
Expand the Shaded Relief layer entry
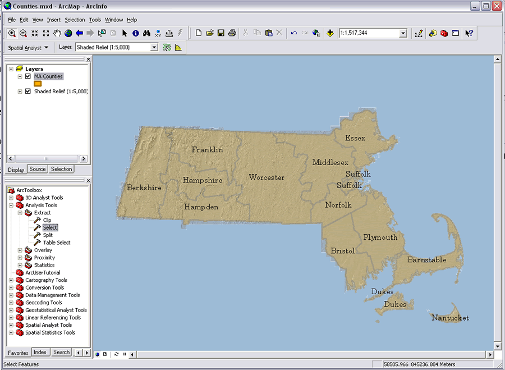click(x=20, y=91)
